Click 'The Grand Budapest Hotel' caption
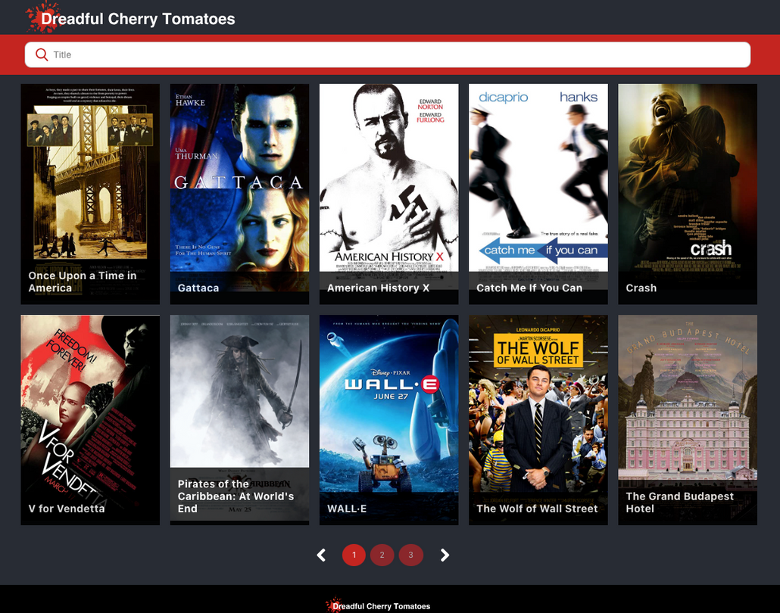 [679, 503]
